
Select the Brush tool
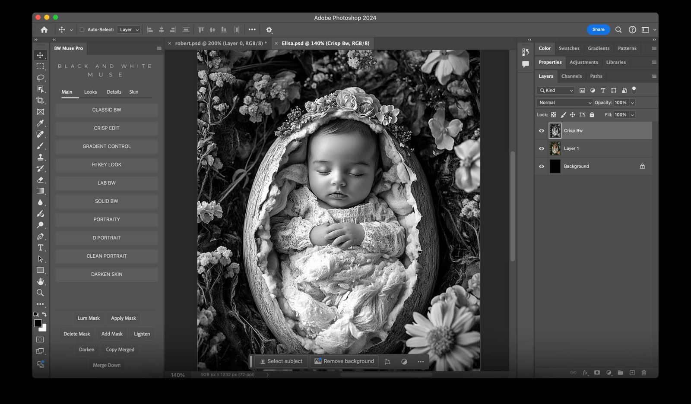point(40,146)
